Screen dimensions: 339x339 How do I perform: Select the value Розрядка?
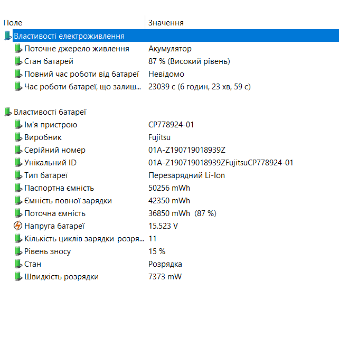point(165,264)
